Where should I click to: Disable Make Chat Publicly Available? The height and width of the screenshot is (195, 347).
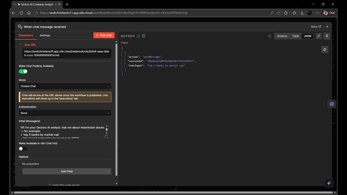point(23,71)
